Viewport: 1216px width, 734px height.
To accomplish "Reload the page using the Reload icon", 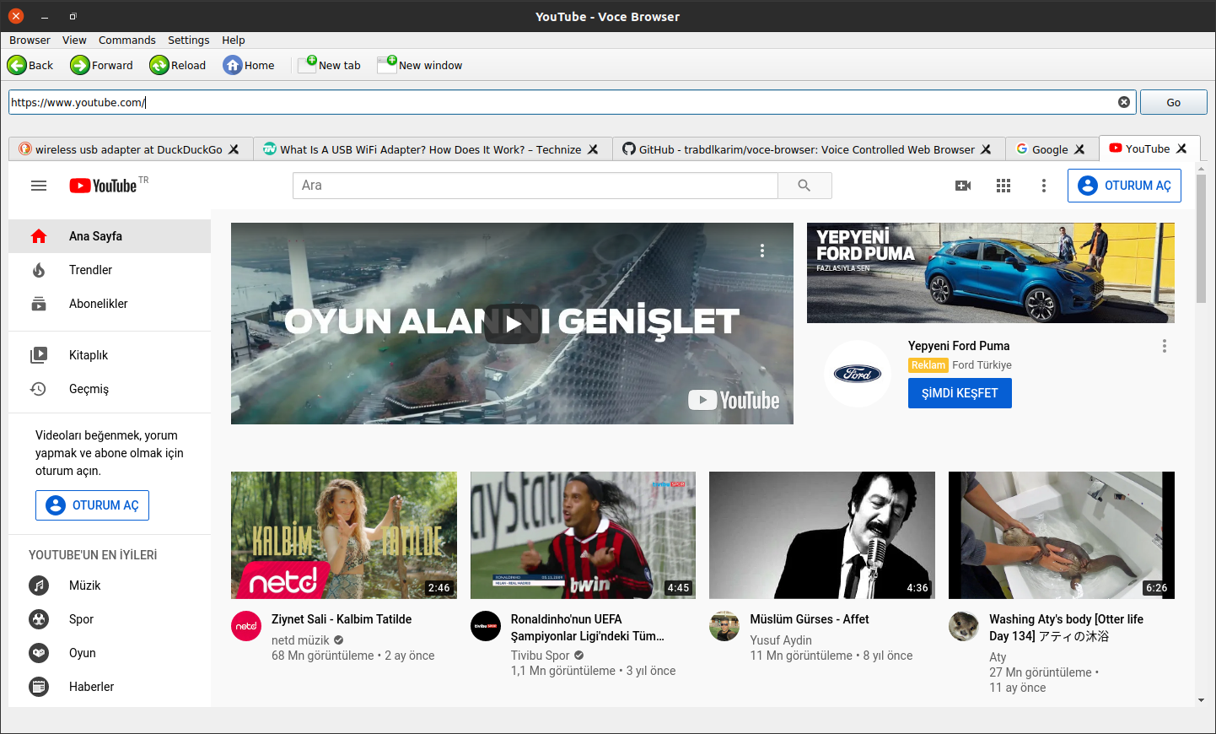I will [178, 65].
